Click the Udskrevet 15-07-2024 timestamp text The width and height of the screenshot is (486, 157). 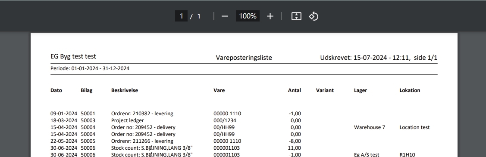[x=379, y=58]
